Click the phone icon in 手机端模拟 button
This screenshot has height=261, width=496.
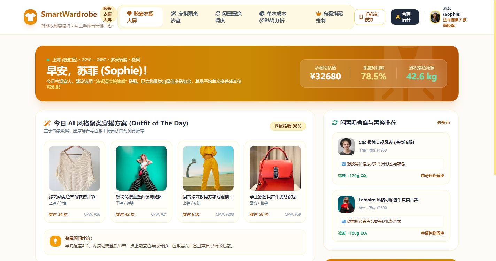(x=361, y=17)
